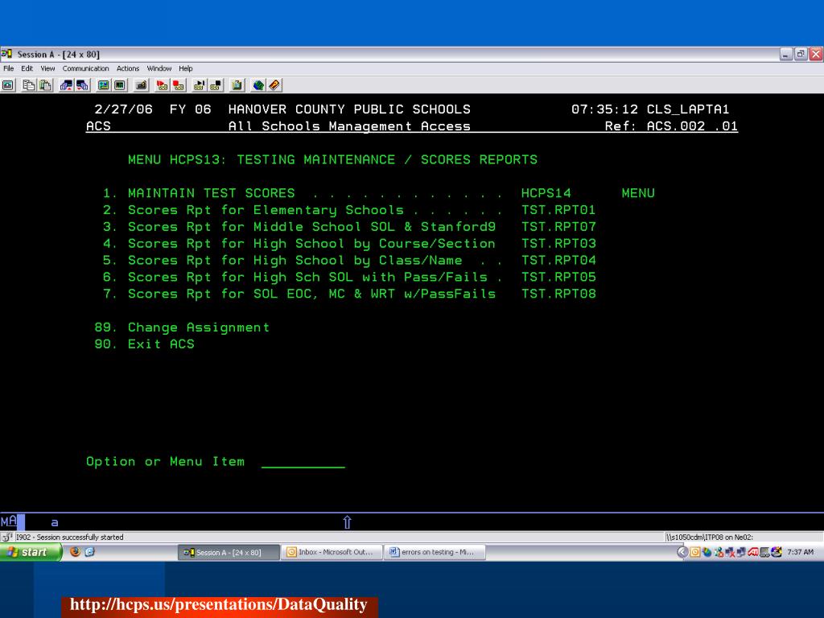The image size is (824, 618).
Task: Open the Window menu
Action: pyautogui.click(x=159, y=68)
